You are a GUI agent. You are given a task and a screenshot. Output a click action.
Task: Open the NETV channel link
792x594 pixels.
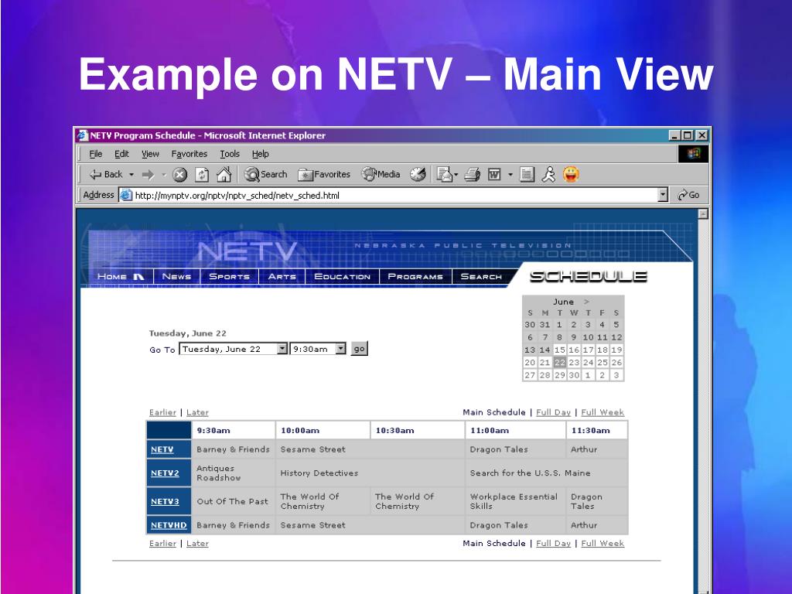tap(162, 449)
